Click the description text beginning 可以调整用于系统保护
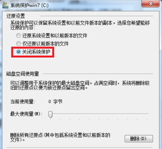The width and height of the screenshot is (162, 149). (x=80, y=85)
